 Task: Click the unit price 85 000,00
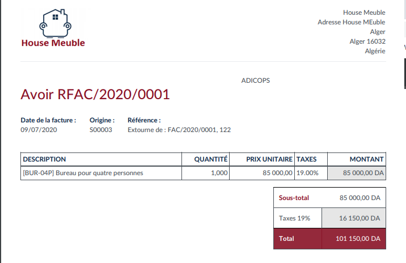tap(277, 173)
